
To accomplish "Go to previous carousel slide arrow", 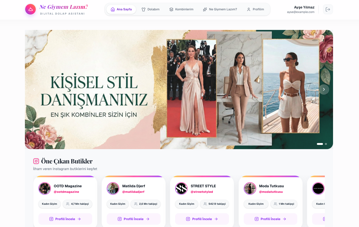I will click(x=34, y=90).
